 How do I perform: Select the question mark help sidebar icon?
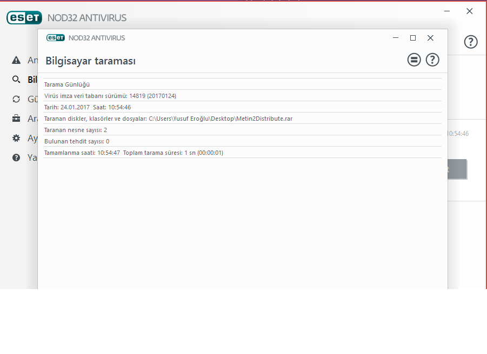pyautogui.click(x=16, y=158)
